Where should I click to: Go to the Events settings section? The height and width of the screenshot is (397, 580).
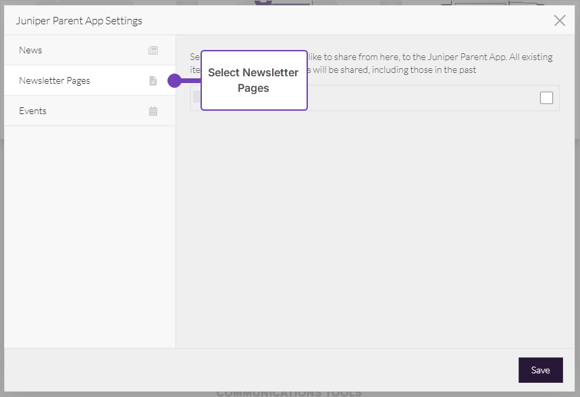32,111
